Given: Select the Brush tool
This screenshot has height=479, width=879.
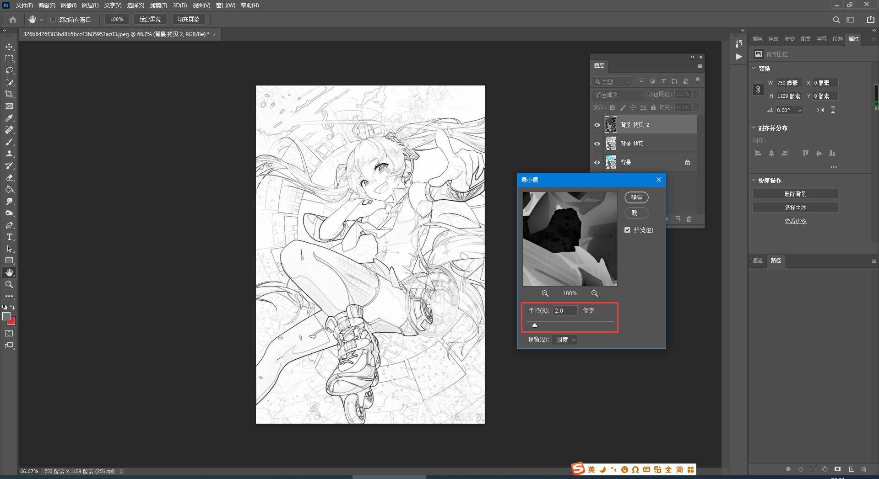Looking at the screenshot, I should 9,142.
